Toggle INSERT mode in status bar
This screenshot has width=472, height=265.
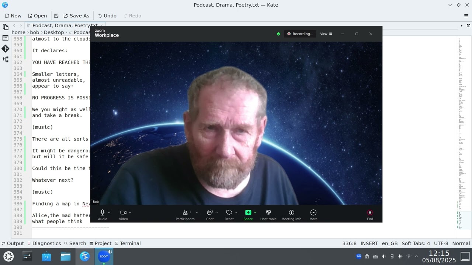click(369, 243)
